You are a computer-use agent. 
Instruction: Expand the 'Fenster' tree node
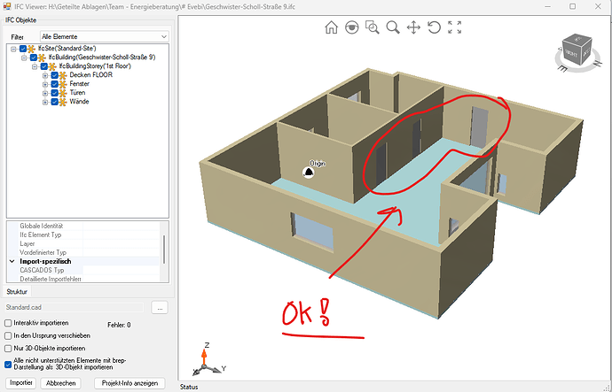pos(44,84)
